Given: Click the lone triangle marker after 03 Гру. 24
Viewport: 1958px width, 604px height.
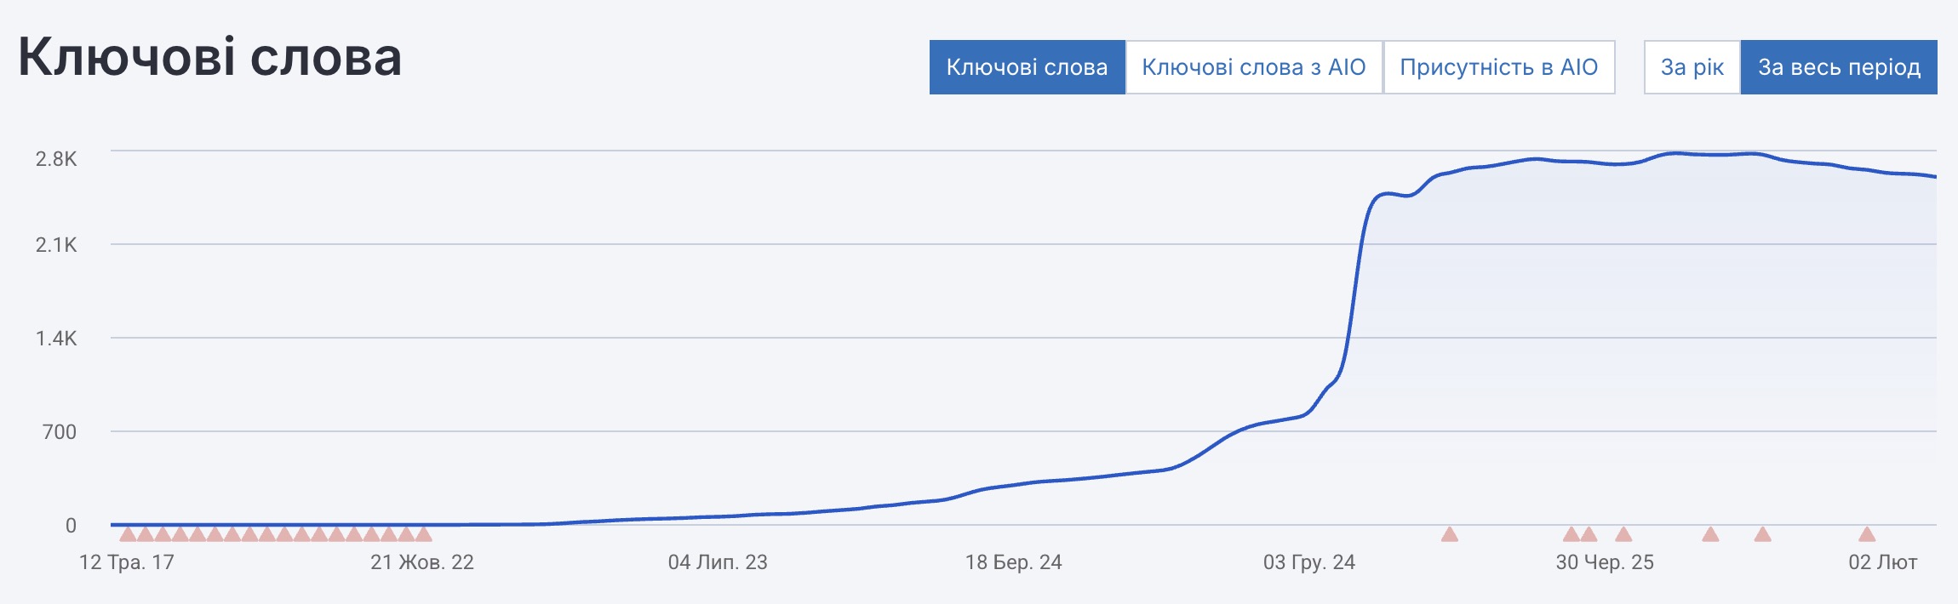Looking at the screenshot, I should pos(1449,535).
